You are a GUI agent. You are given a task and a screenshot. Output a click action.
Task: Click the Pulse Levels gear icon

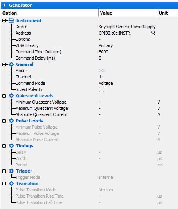coord(11,121)
